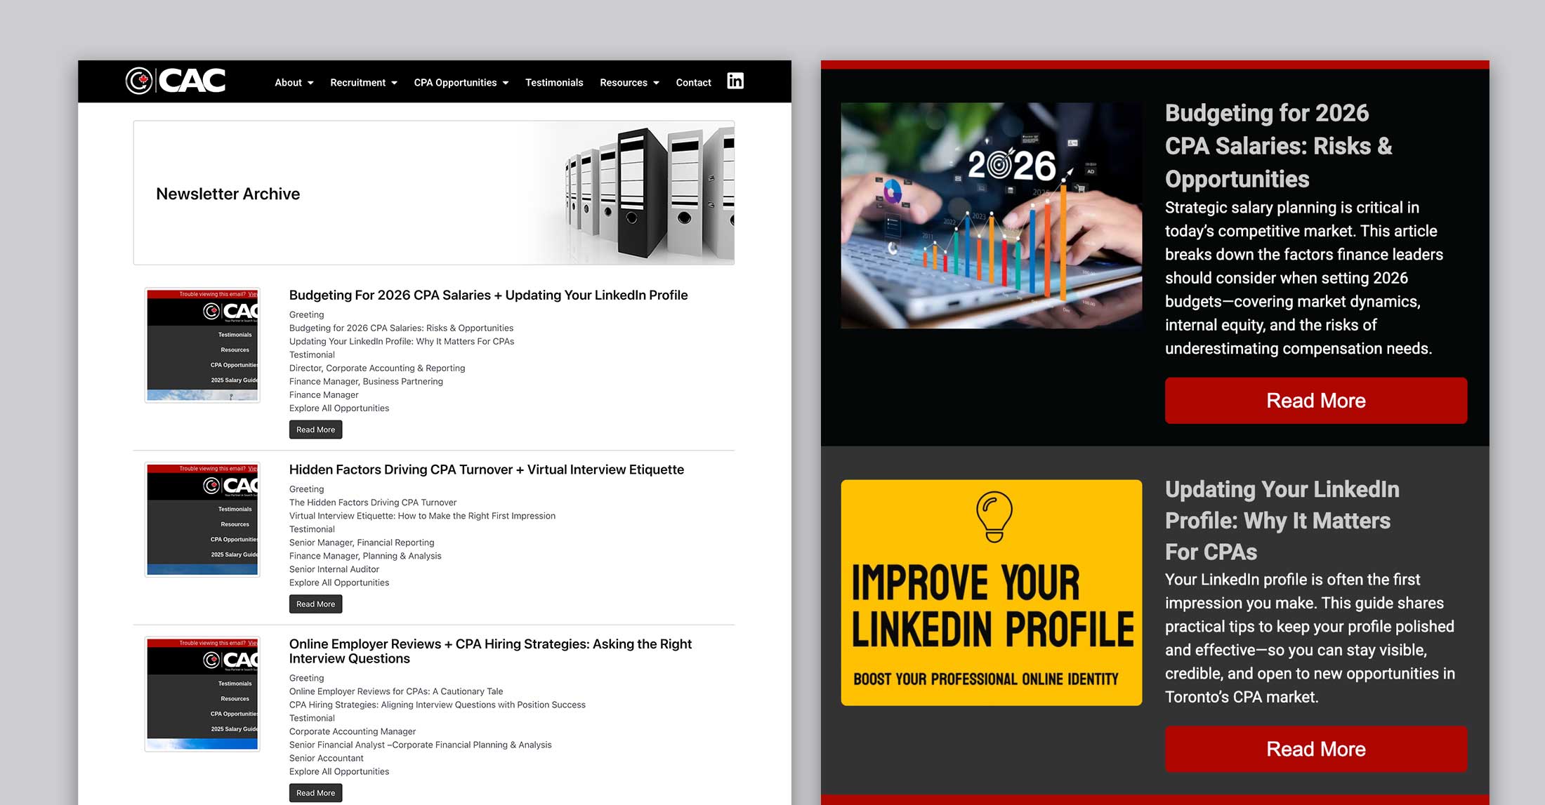1545x805 pixels.
Task: Click the email's Budgeting for 2026 article heading
Action: [1278, 146]
